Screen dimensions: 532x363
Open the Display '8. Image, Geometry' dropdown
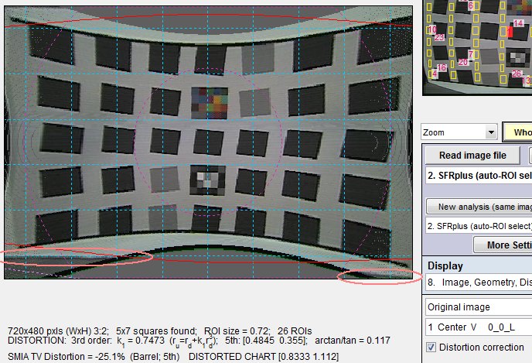(479, 283)
